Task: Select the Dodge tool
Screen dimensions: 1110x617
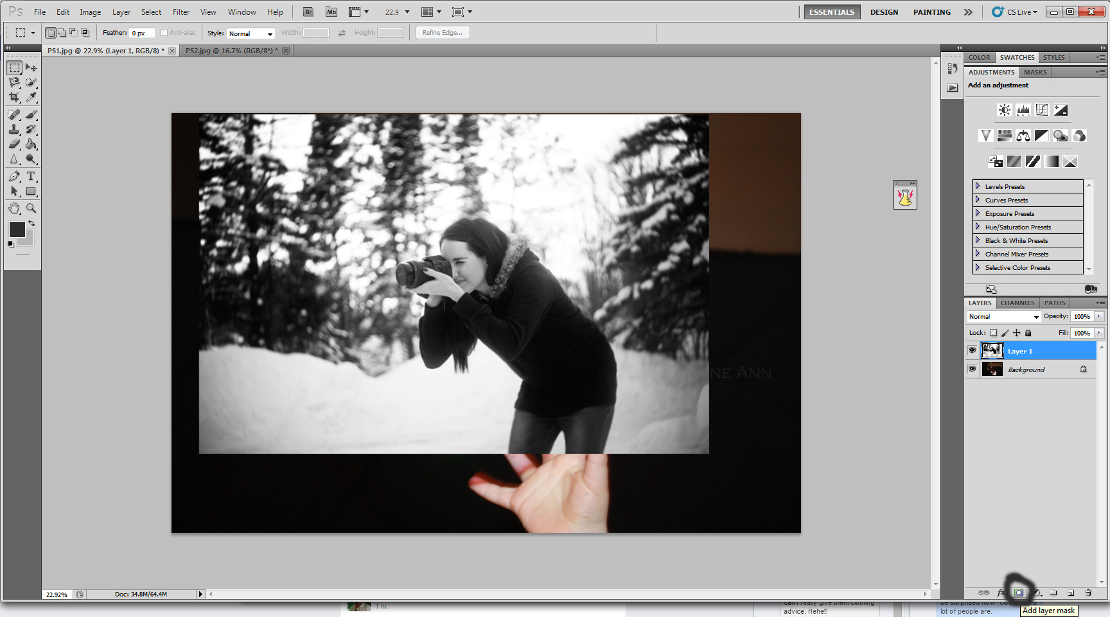Action: coord(31,159)
